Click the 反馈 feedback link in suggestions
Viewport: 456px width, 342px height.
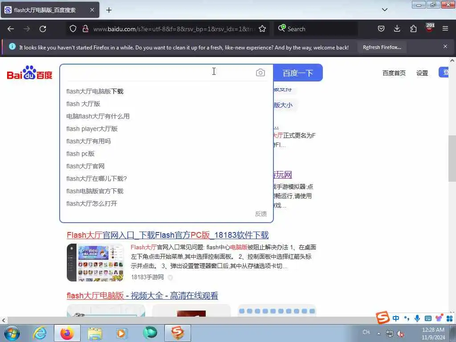click(x=261, y=214)
